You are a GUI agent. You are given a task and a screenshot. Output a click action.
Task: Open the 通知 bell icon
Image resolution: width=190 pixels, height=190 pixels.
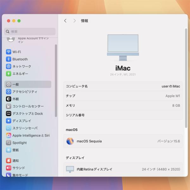[9, 161]
